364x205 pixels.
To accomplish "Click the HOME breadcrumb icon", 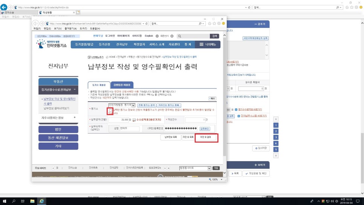I will (107, 57).
